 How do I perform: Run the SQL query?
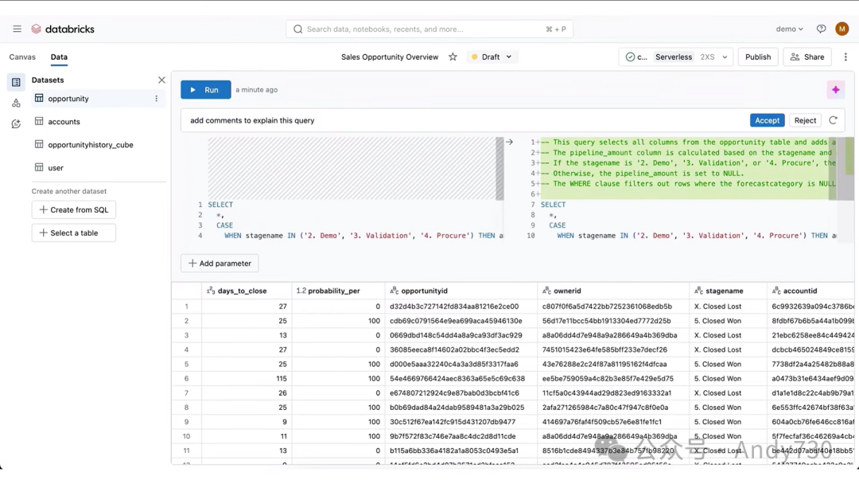coord(205,90)
